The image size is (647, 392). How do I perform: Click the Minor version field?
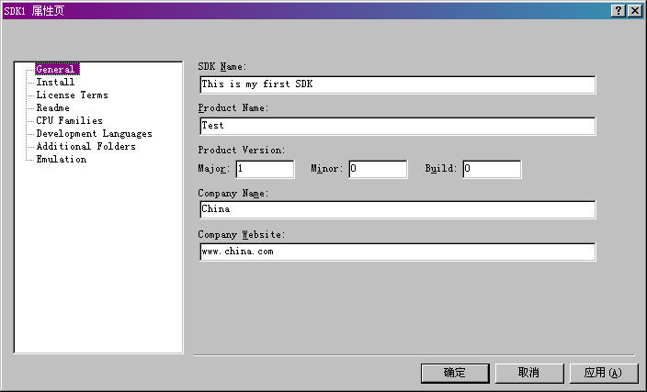click(378, 169)
